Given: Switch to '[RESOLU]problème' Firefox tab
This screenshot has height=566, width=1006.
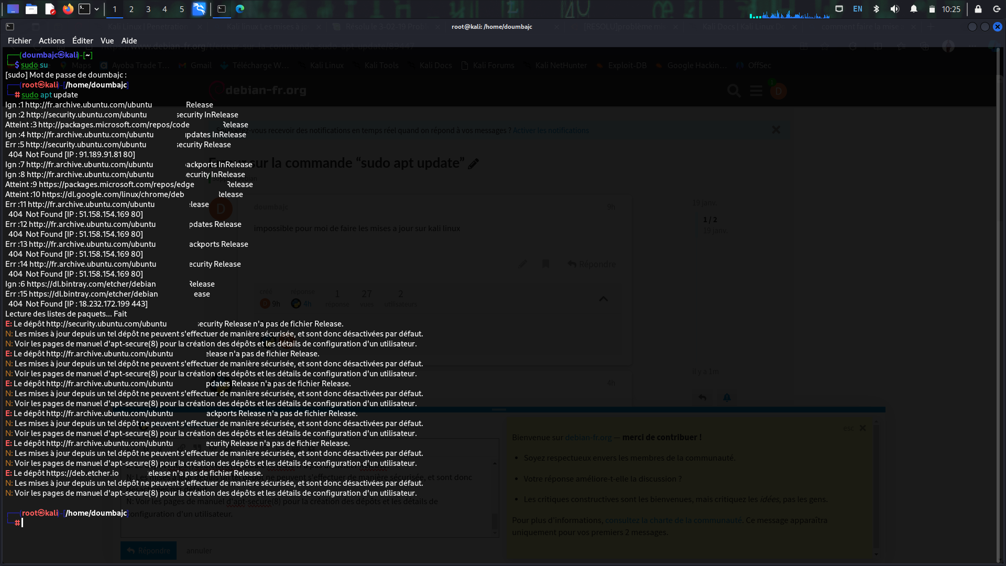Looking at the screenshot, I should [624, 27].
